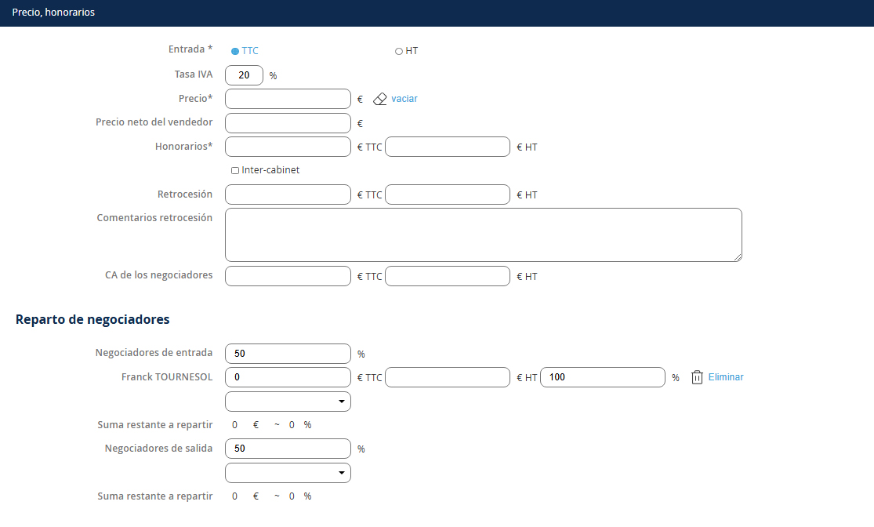Click the CA de los negociadores HT field
874x527 pixels.
point(448,276)
